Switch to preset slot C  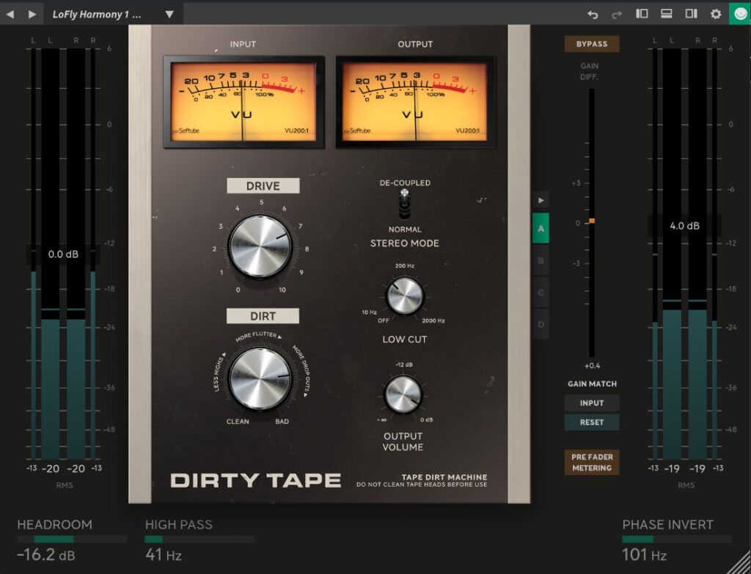[541, 291]
